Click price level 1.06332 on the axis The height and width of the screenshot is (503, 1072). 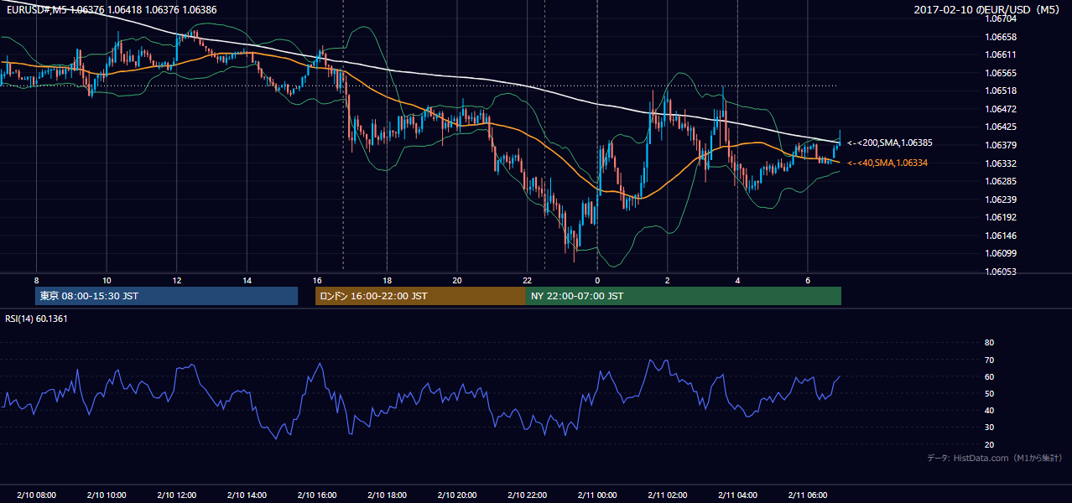(x=1002, y=163)
